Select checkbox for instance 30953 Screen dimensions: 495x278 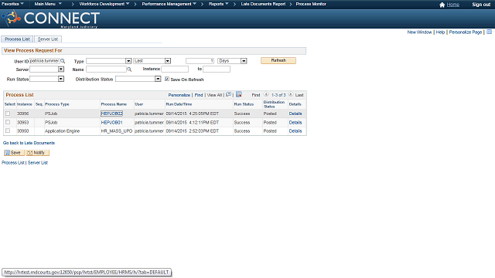click(x=8, y=122)
